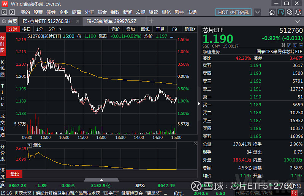
Task: Open the chat messages bubble icon
Action: tap(290, 12)
